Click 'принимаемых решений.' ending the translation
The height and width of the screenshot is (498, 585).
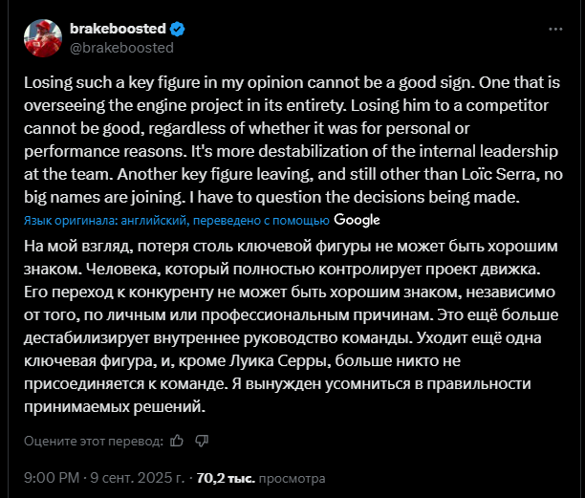(x=115, y=406)
